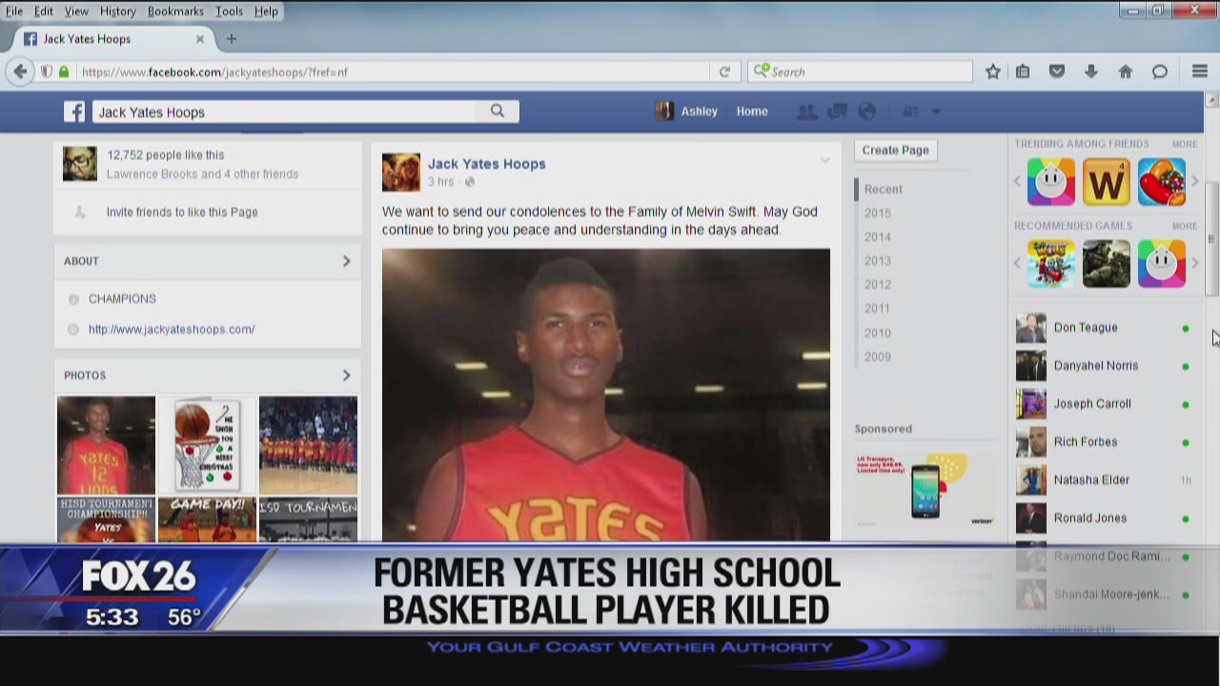Expand the Photos section arrow
This screenshot has width=1220, height=686.
(x=346, y=375)
